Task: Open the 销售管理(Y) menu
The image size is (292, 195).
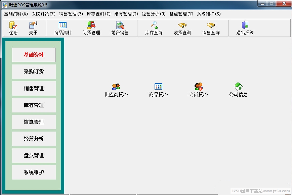Action: coord(71,14)
